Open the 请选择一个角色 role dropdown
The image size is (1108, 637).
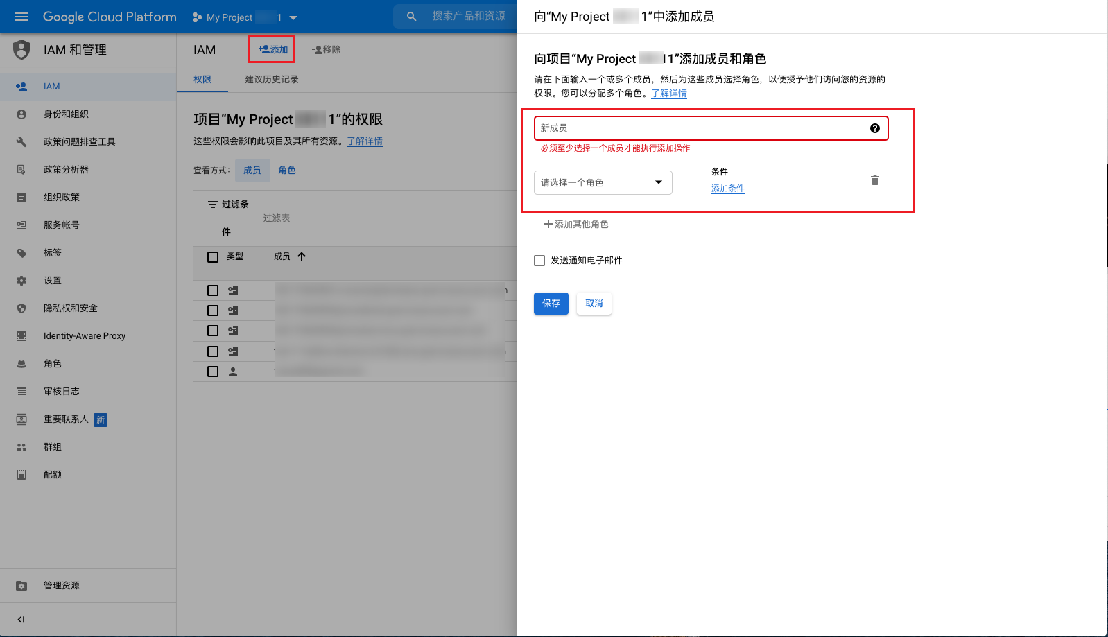[602, 182]
